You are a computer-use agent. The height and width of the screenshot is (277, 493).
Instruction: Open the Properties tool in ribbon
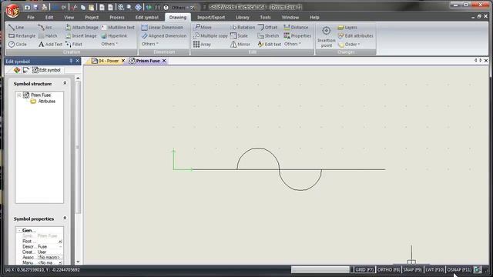click(297, 36)
